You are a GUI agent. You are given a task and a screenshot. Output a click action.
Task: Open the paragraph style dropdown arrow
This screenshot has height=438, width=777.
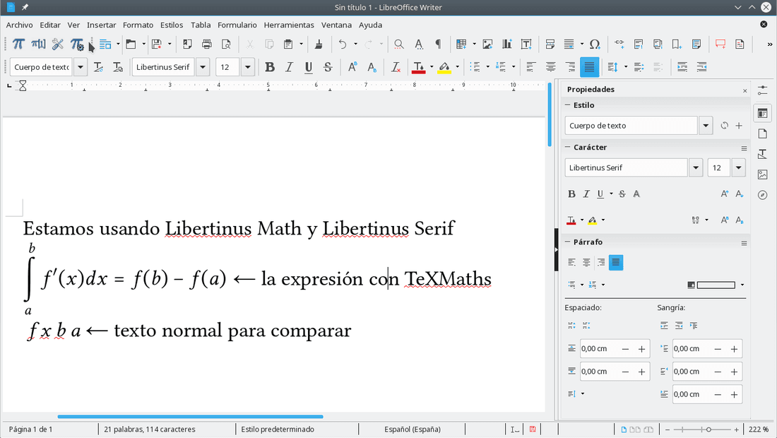81,67
